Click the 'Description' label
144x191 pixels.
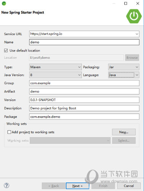tap(13, 108)
